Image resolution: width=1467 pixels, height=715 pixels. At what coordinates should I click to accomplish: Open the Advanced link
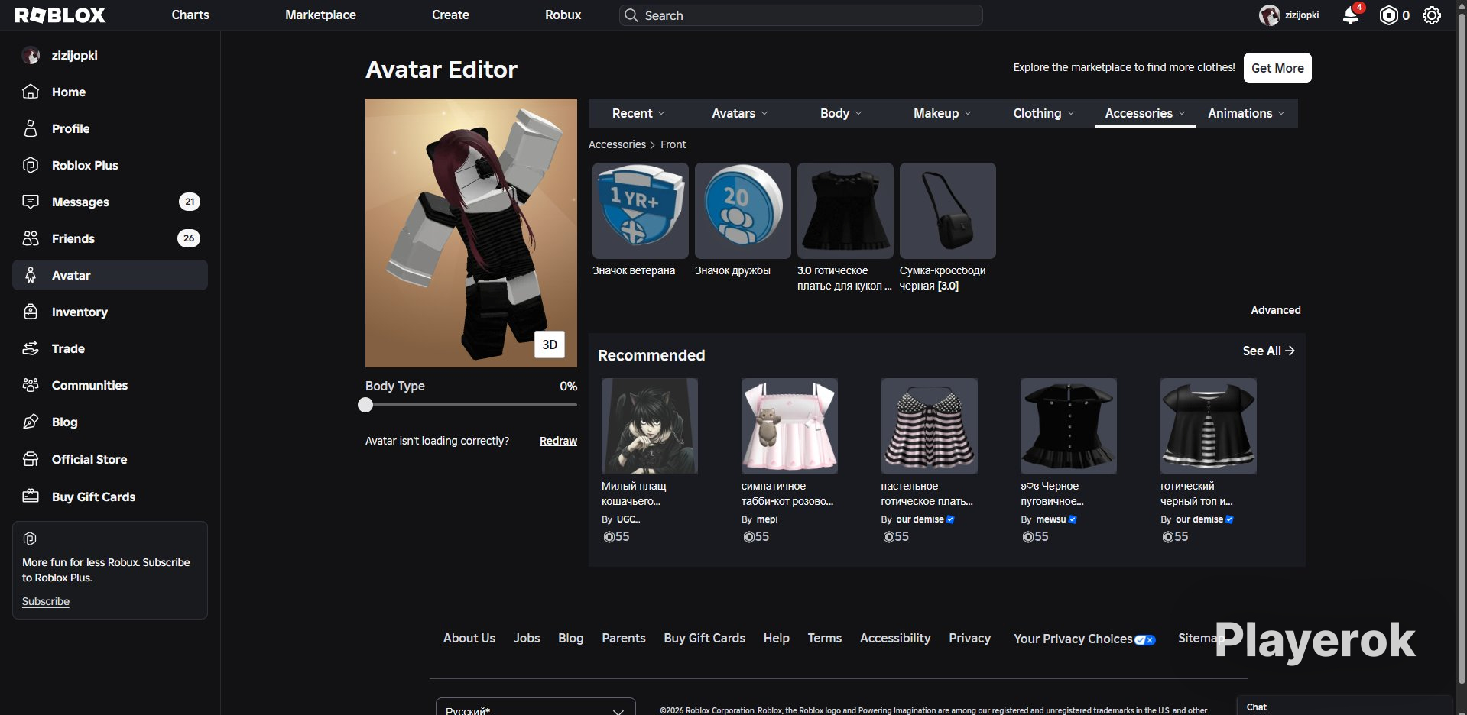point(1275,310)
